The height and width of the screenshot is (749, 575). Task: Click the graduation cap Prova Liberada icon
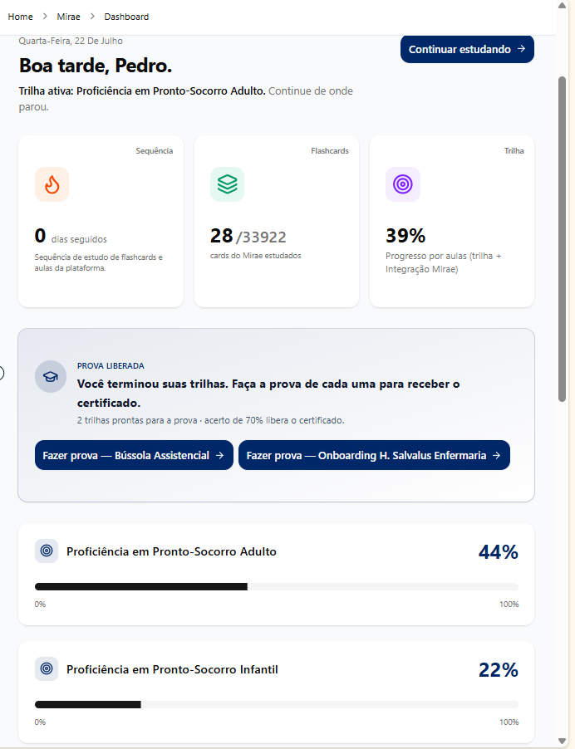click(x=51, y=376)
